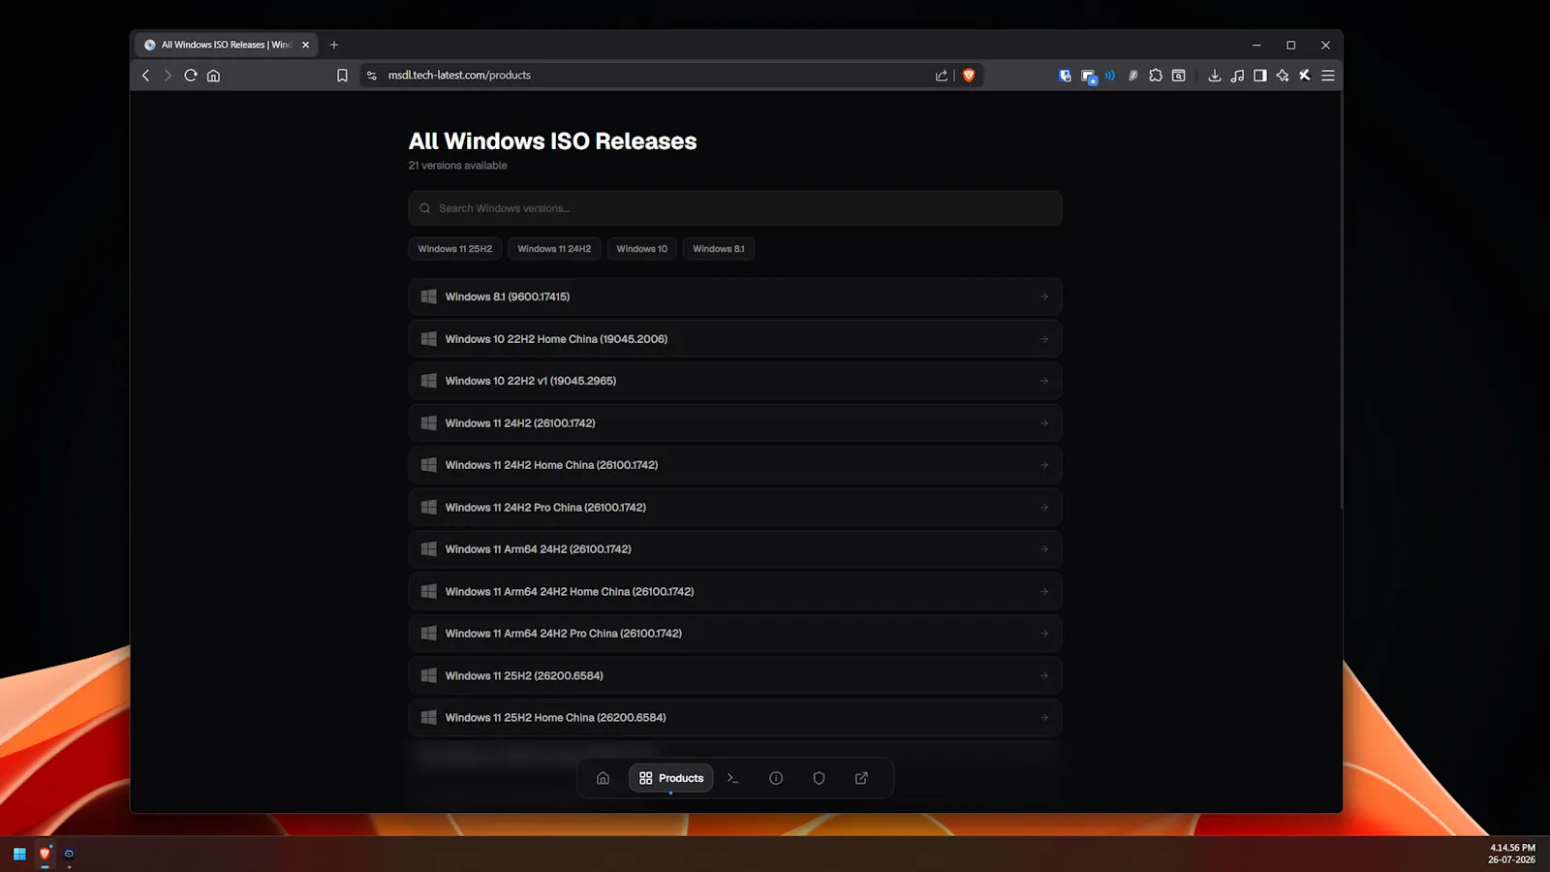1550x872 pixels.
Task: Open Windows 11 24H2 Home China entry
Action: (735, 465)
